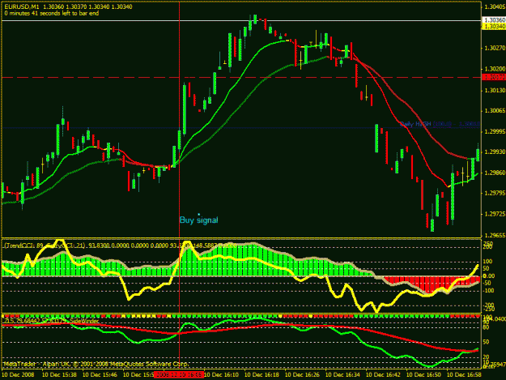Click the '10 Dec 2008' time axis label

pyautogui.click(x=18, y=375)
